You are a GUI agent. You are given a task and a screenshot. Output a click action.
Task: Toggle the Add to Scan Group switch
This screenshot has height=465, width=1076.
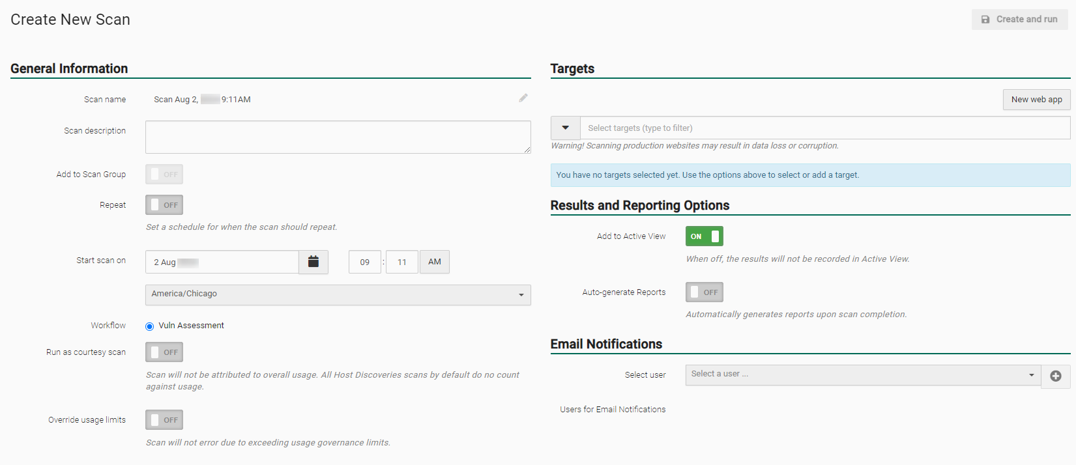pos(164,175)
